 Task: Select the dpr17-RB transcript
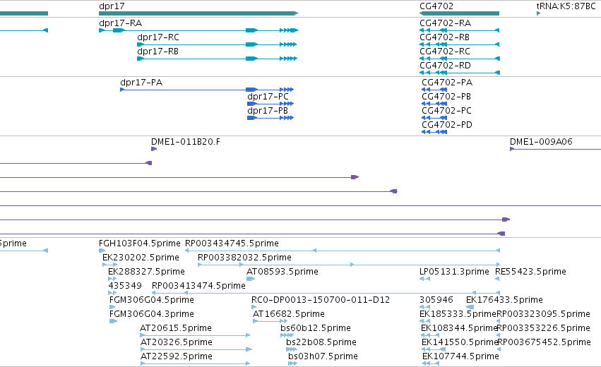pyautogui.click(x=217, y=59)
